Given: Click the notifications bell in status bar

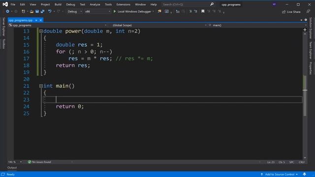Looking at the screenshot, I should pyautogui.click(x=305, y=174).
